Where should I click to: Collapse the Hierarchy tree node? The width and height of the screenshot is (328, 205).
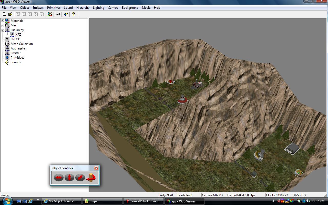(3, 30)
